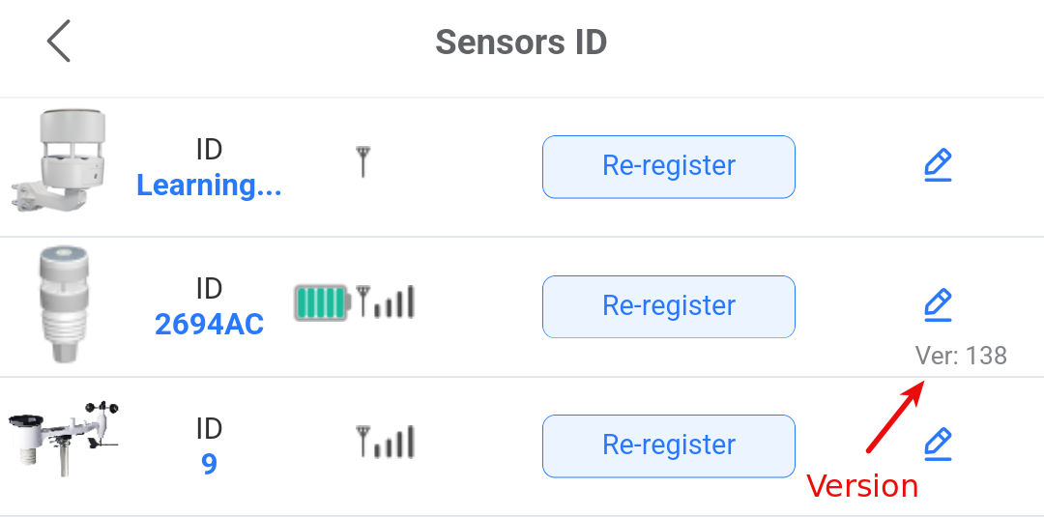Screen dimensions: 1044x517
Task: Click the Ver: 138 version label
Action: (x=961, y=356)
